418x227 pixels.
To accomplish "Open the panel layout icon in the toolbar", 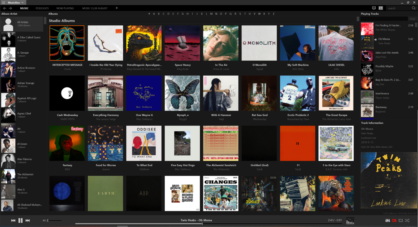I will click(x=381, y=8).
